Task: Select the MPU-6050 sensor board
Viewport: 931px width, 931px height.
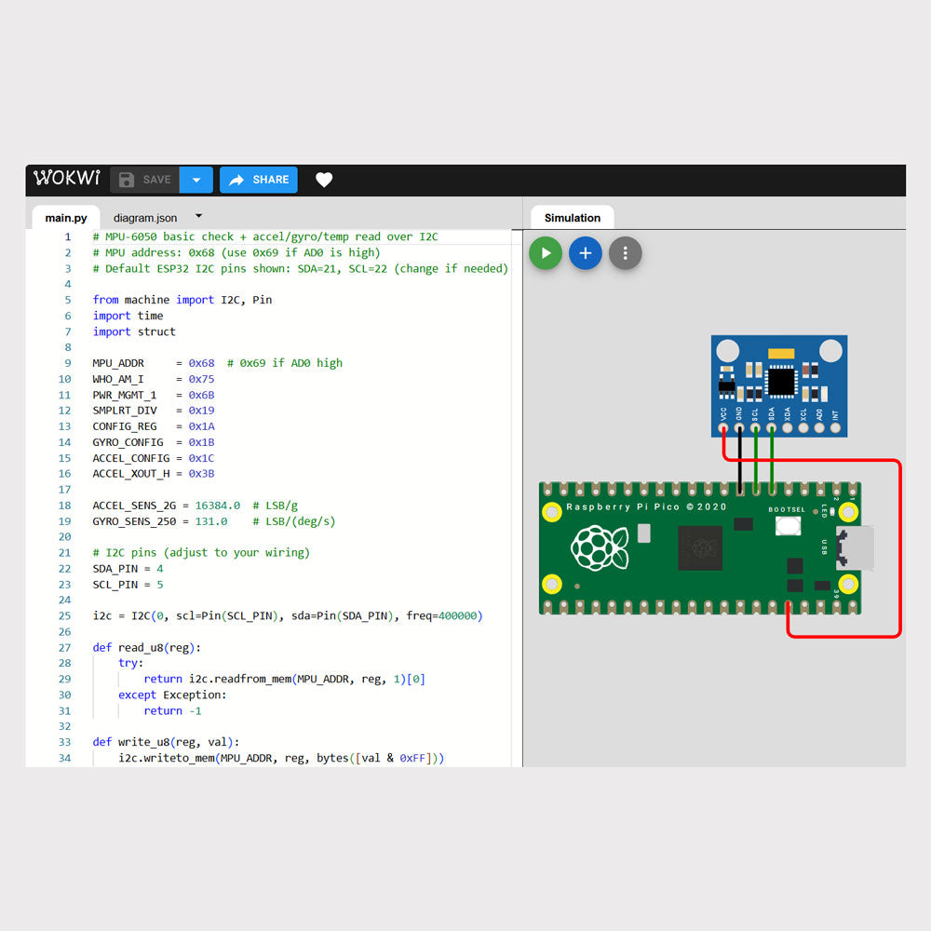Action: coord(779,372)
